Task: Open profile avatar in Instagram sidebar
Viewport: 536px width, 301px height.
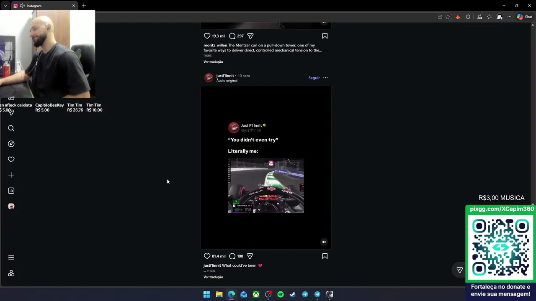Action: click(11, 206)
